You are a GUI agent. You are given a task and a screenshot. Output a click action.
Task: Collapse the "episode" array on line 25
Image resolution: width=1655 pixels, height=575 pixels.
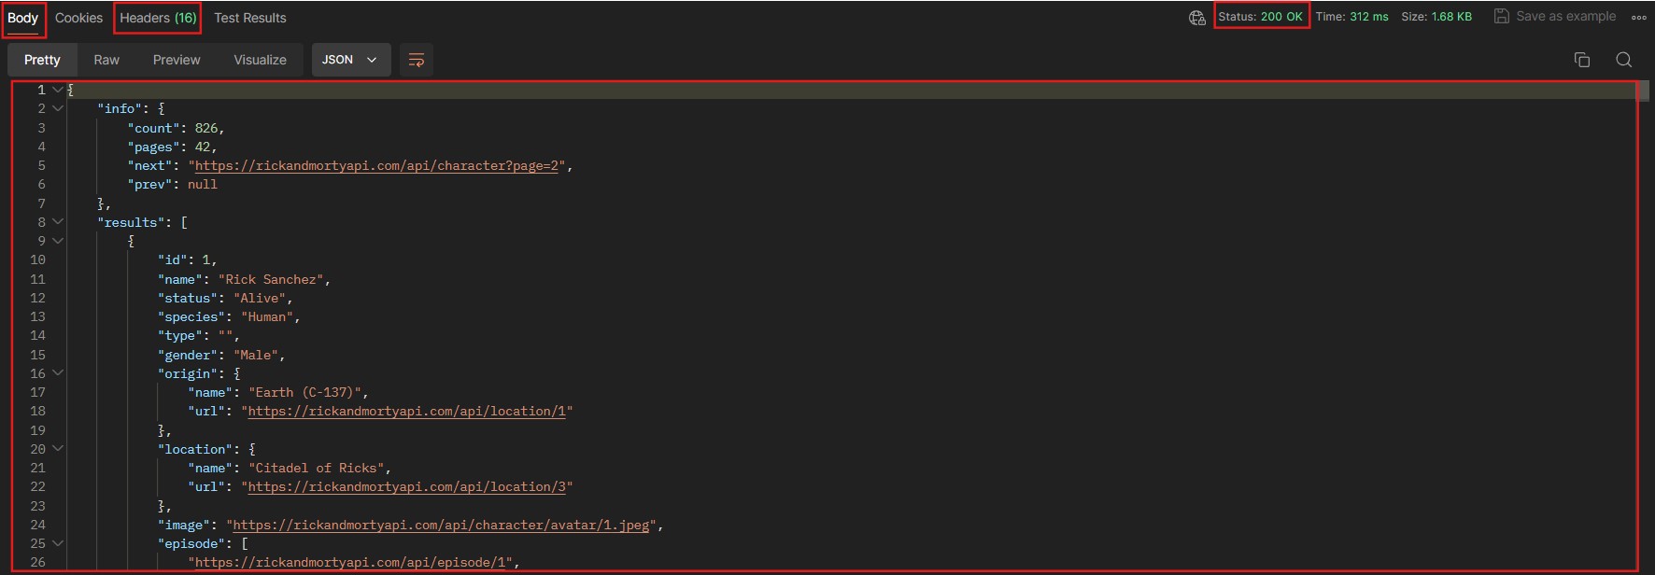[x=58, y=543]
